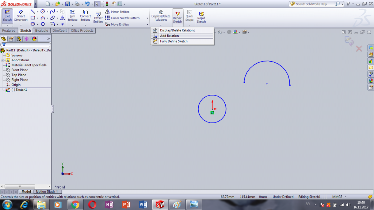
Task: Choose Display/Delete Relations in dropdown menu
Action: pyautogui.click(x=182, y=30)
